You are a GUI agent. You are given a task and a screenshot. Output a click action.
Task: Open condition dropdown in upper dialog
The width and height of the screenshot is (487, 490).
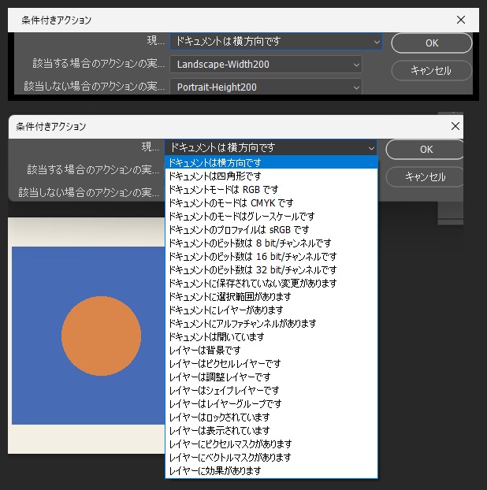(276, 42)
